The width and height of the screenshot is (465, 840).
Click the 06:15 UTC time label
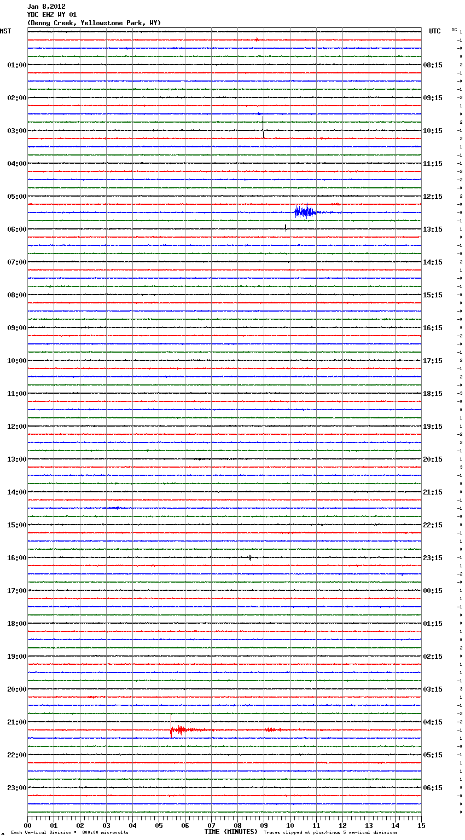click(x=433, y=788)
